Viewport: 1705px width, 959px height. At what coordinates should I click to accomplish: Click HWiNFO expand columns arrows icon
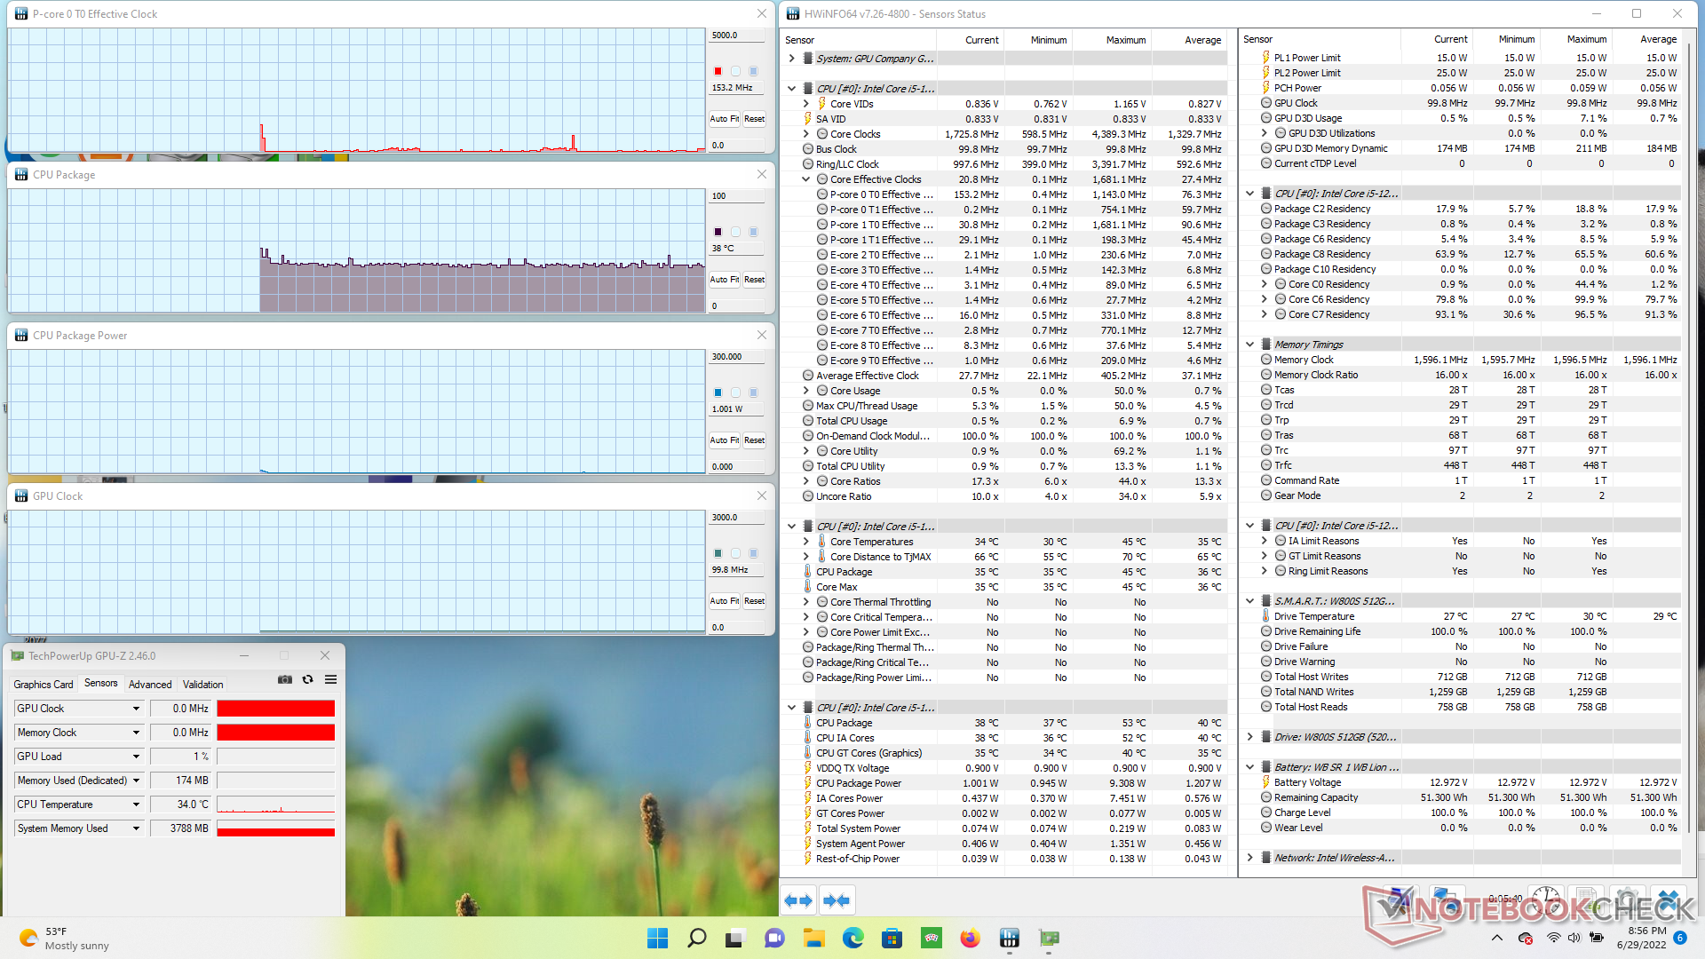tap(798, 900)
